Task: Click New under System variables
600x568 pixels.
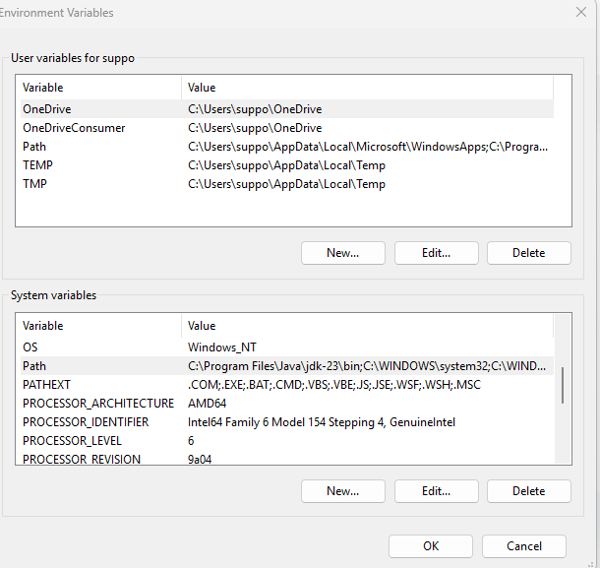Action: coord(343,491)
